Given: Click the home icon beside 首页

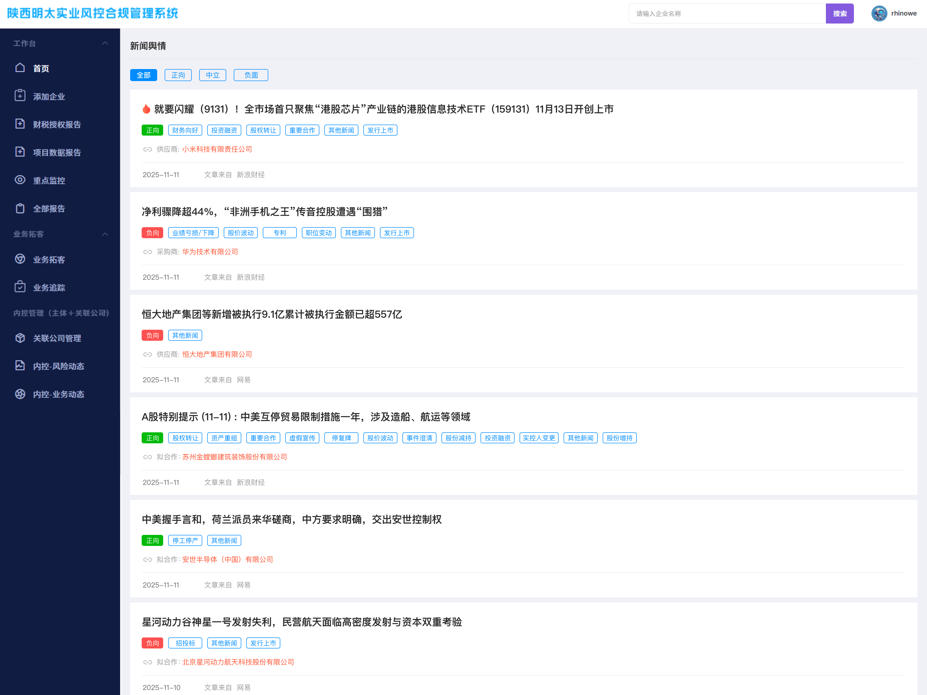Looking at the screenshot, I should 20,68.
